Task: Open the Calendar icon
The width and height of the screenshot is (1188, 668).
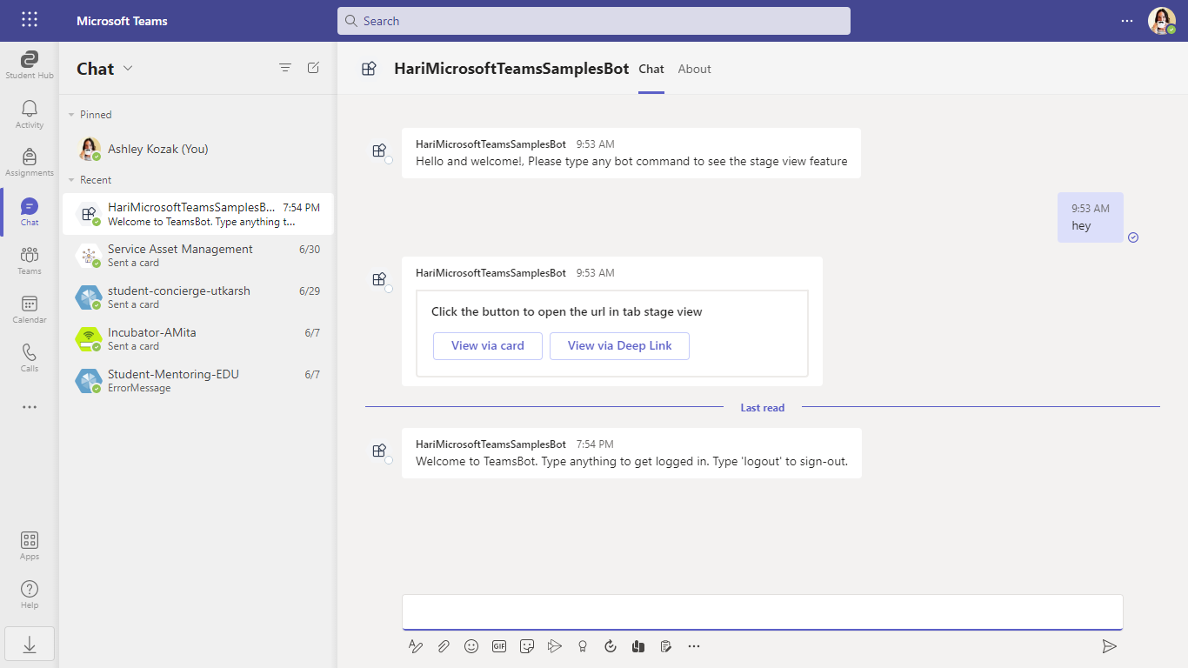Action: coord(30,309)
